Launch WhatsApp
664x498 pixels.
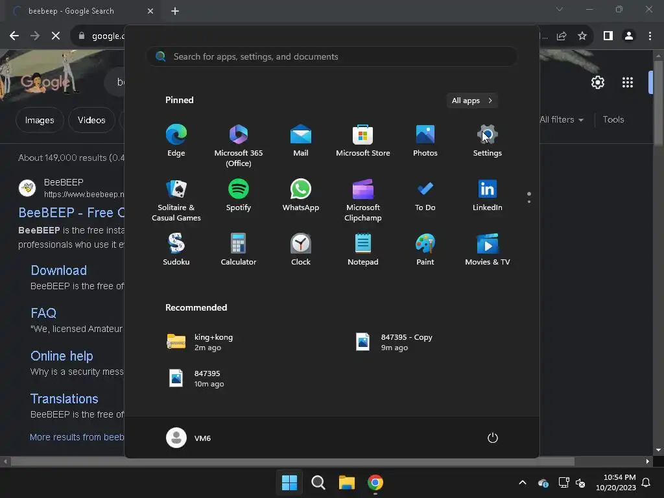click(x=301, y=195)
